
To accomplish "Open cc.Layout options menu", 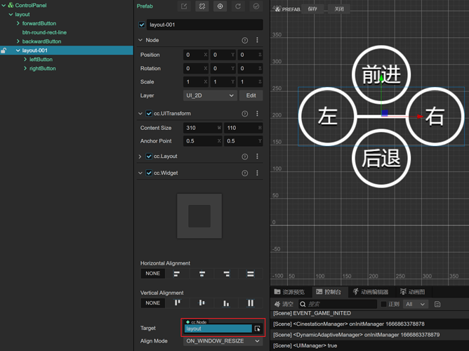I will pos(257,157).
